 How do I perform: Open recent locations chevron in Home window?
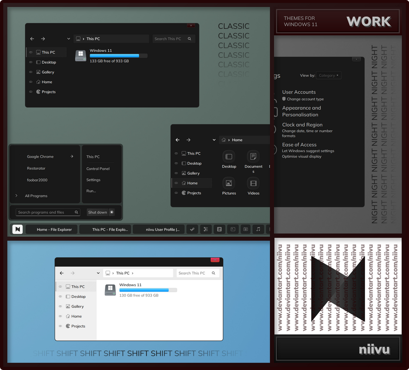coord(214,140)
